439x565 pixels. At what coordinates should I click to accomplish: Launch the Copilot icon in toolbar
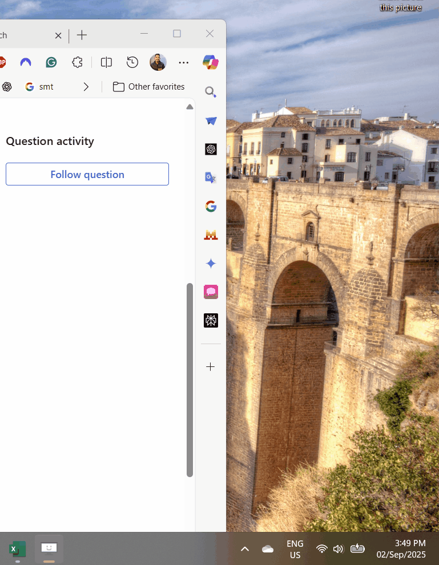(211, 62)
